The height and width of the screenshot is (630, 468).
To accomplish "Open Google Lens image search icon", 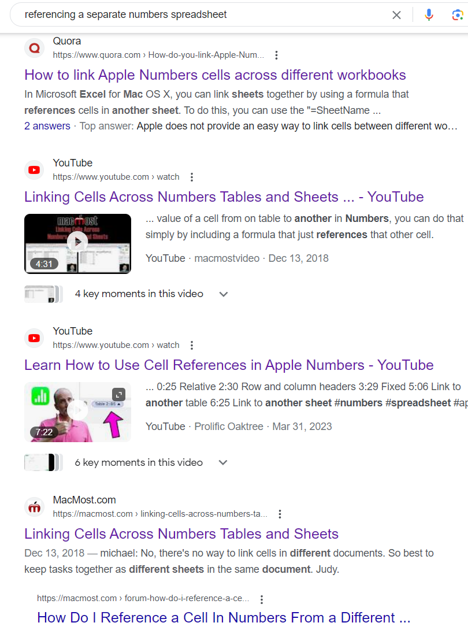I will (x=458, y=15).
